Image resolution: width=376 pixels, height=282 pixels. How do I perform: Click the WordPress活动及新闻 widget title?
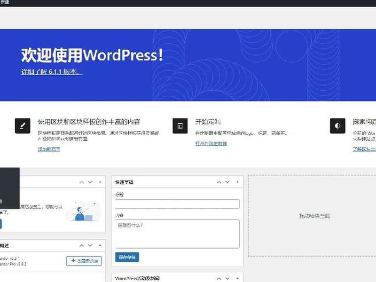pos(137,278)
